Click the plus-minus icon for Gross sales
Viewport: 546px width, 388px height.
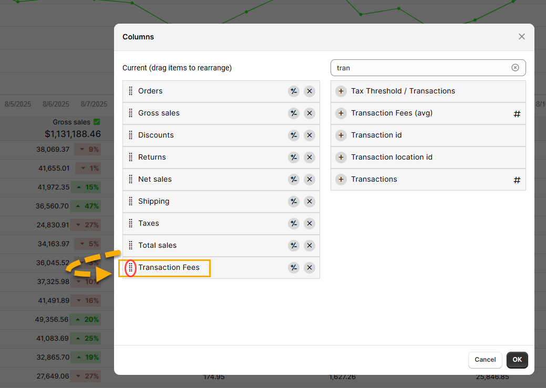click(x=293, y=113)
